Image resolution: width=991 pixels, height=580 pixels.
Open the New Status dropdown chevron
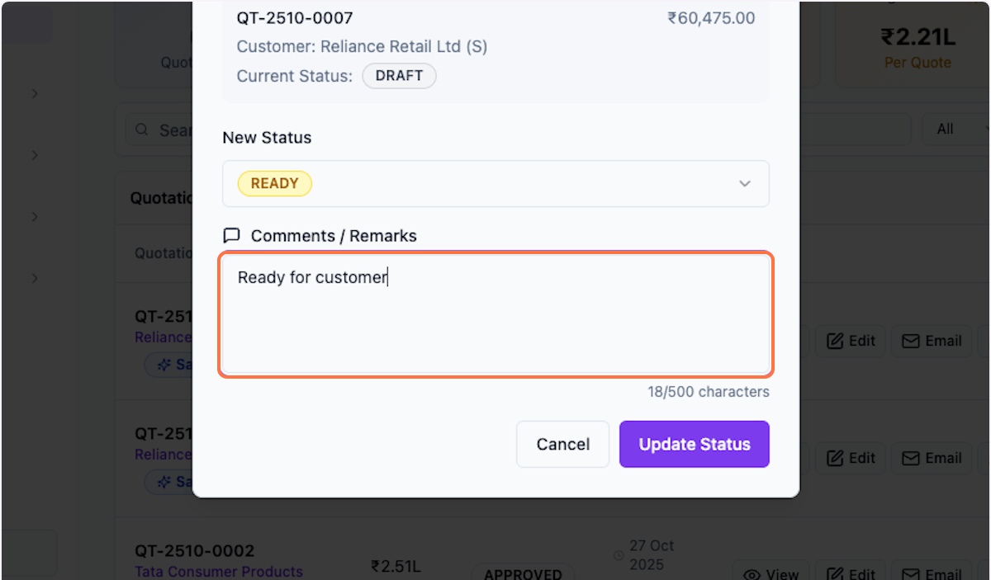tap(744, 183)
